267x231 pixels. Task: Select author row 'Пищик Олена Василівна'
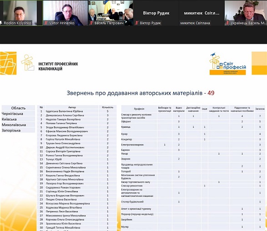(77, 199)
